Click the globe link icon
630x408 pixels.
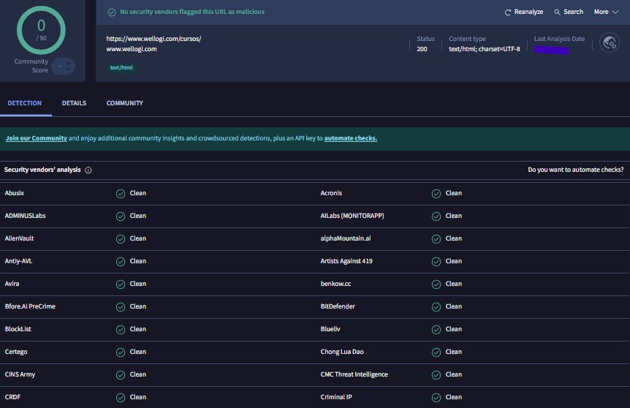point(609,43)
